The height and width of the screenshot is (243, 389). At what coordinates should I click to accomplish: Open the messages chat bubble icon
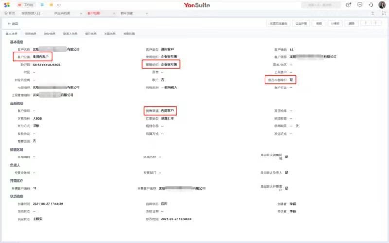click(360, 5)
